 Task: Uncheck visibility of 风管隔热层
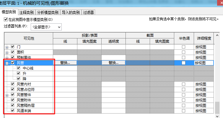coord(12,105)
